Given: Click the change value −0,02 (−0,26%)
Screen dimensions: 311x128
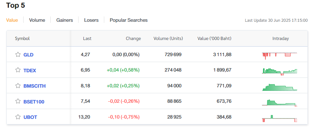Looking at the screenshot, I should tap(124, 101).
